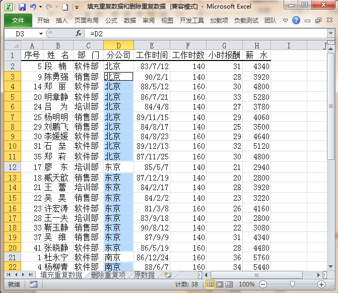Click date cell 89/11/15
This screenshot has height=293, width=338.
coord(152,117)
